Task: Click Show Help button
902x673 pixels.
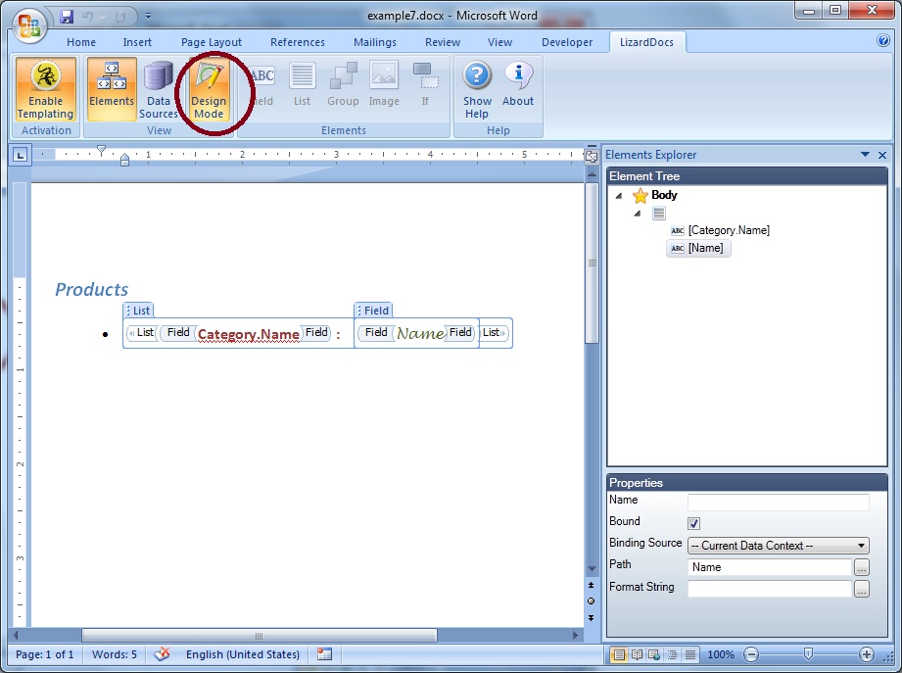Action: [478, 89]
